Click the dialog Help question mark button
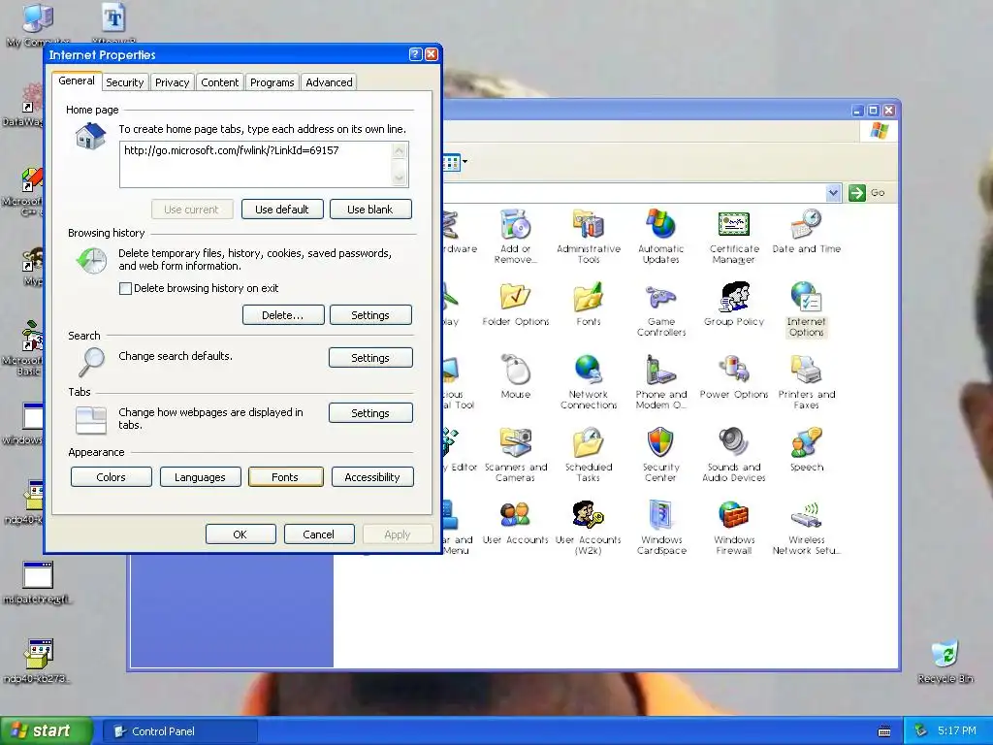The width and height of the screenshot is (993, 745). pos(415,54)
